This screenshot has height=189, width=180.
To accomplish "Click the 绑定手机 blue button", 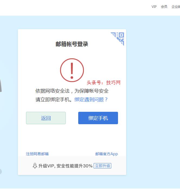I will point(98,118).
